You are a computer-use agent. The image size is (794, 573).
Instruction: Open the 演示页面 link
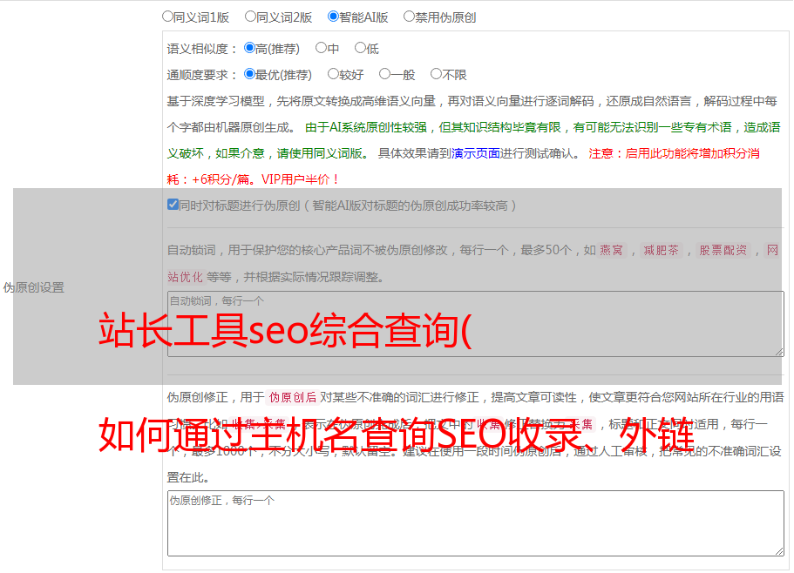click(x=475, y=153)
